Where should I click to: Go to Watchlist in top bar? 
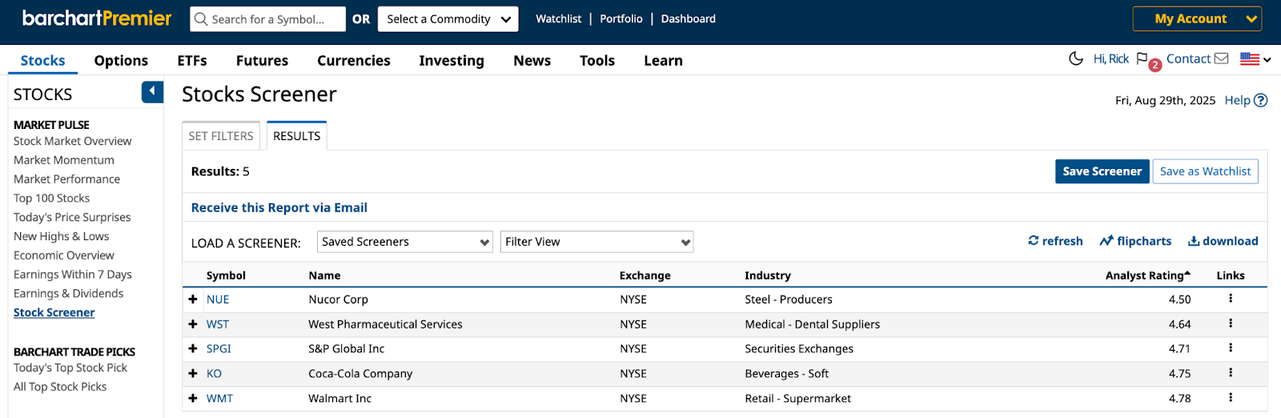pyautogui.click(x=559, y=19)
